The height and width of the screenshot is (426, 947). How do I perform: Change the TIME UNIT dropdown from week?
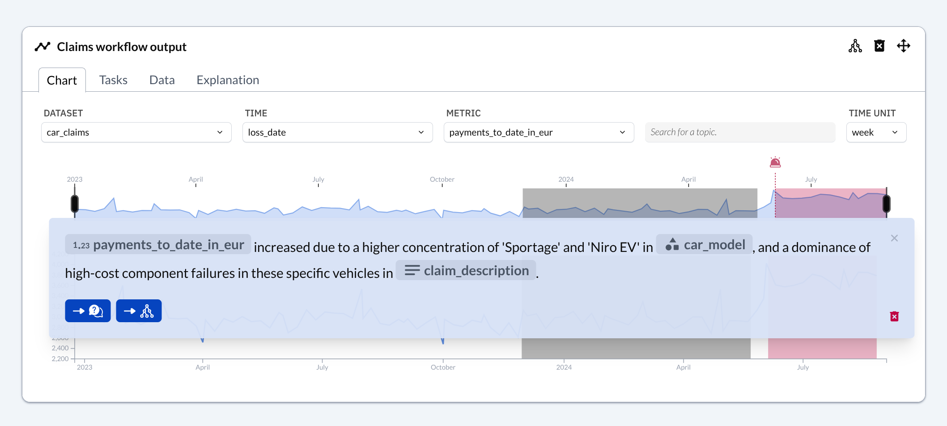(x=876, y=132)
